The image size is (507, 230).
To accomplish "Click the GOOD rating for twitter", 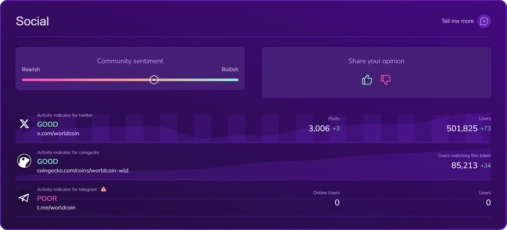I will (x=47, y=124).
